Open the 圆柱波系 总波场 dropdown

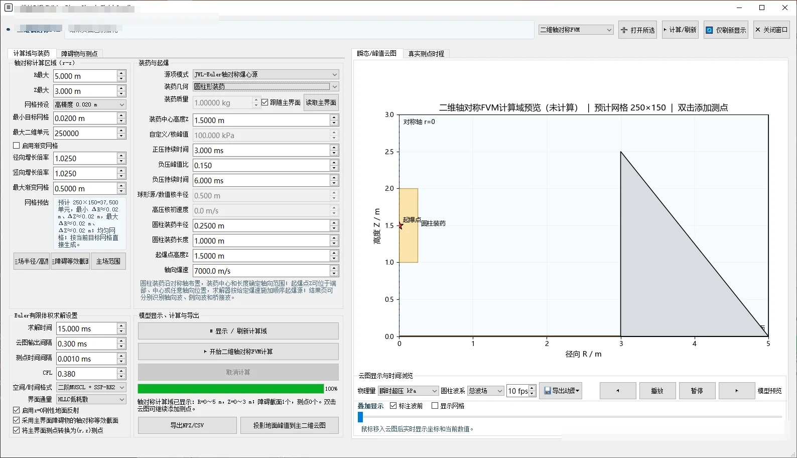pyautogui.click(x=485, y=391)
